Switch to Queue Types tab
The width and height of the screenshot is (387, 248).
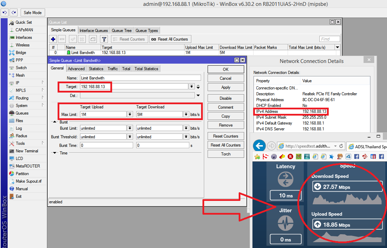coord(147,31)
